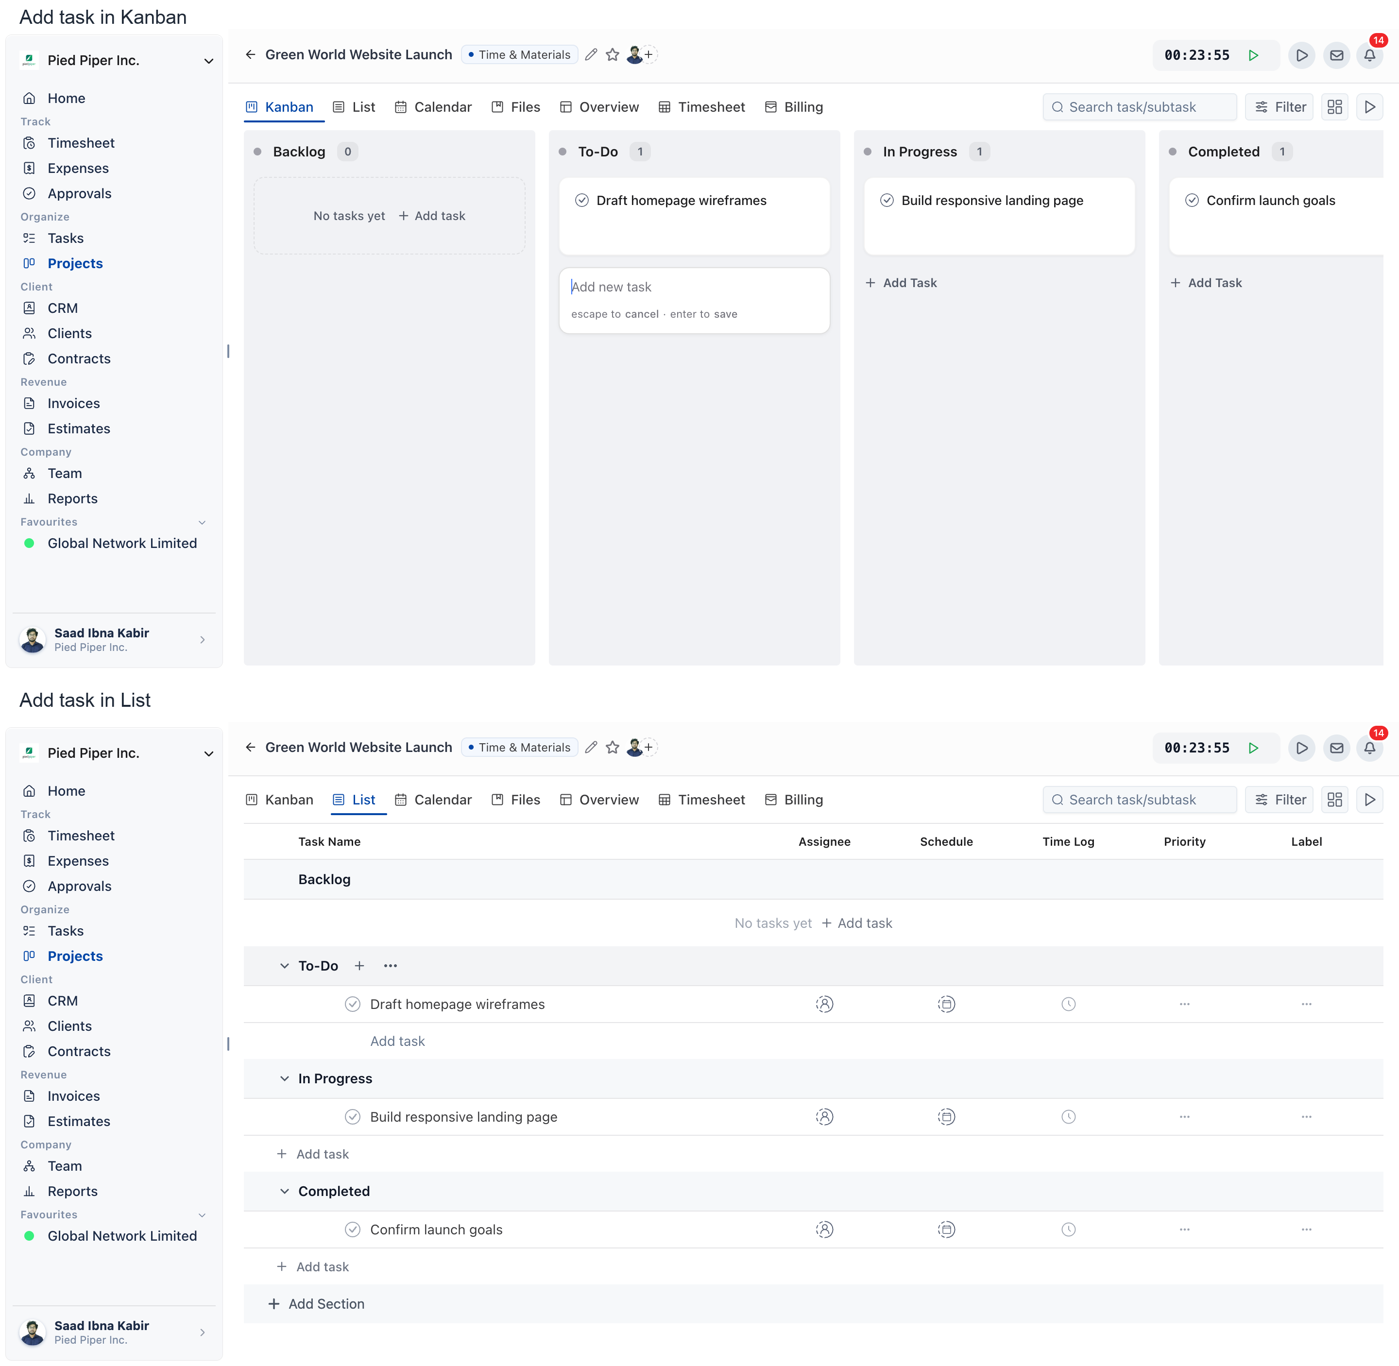
Task: Start the green timer play in the Kanban header
Action: (1253, 55)
